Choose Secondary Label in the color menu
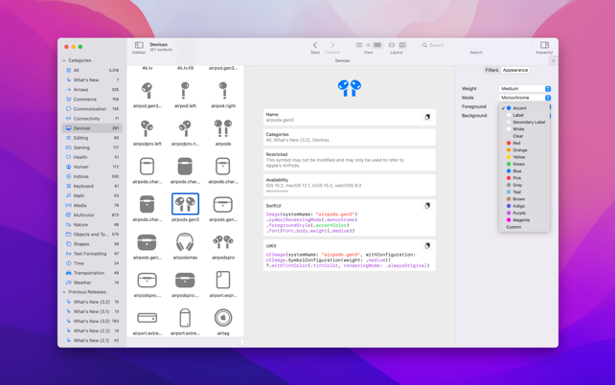 (524, 123)
